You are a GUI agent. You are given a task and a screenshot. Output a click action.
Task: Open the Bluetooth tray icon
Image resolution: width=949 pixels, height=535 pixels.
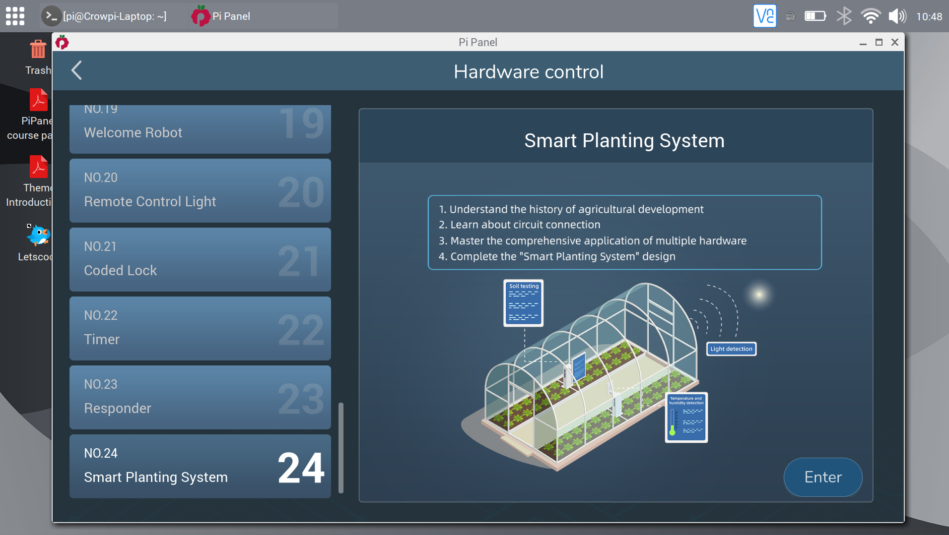tap(844, 16)
